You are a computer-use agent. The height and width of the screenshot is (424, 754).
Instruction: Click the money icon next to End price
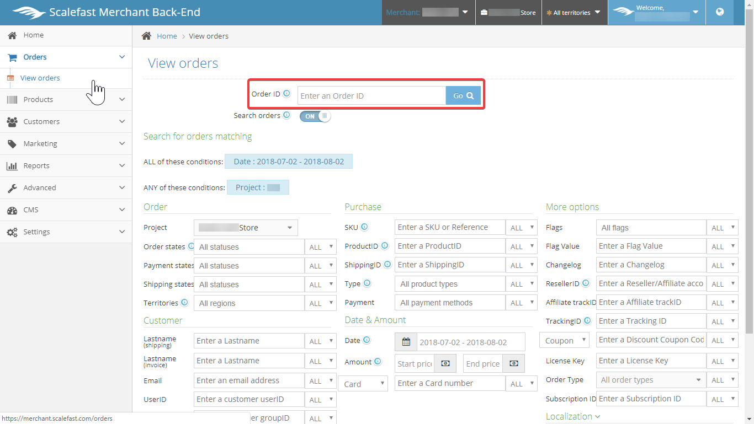(513, 363)
